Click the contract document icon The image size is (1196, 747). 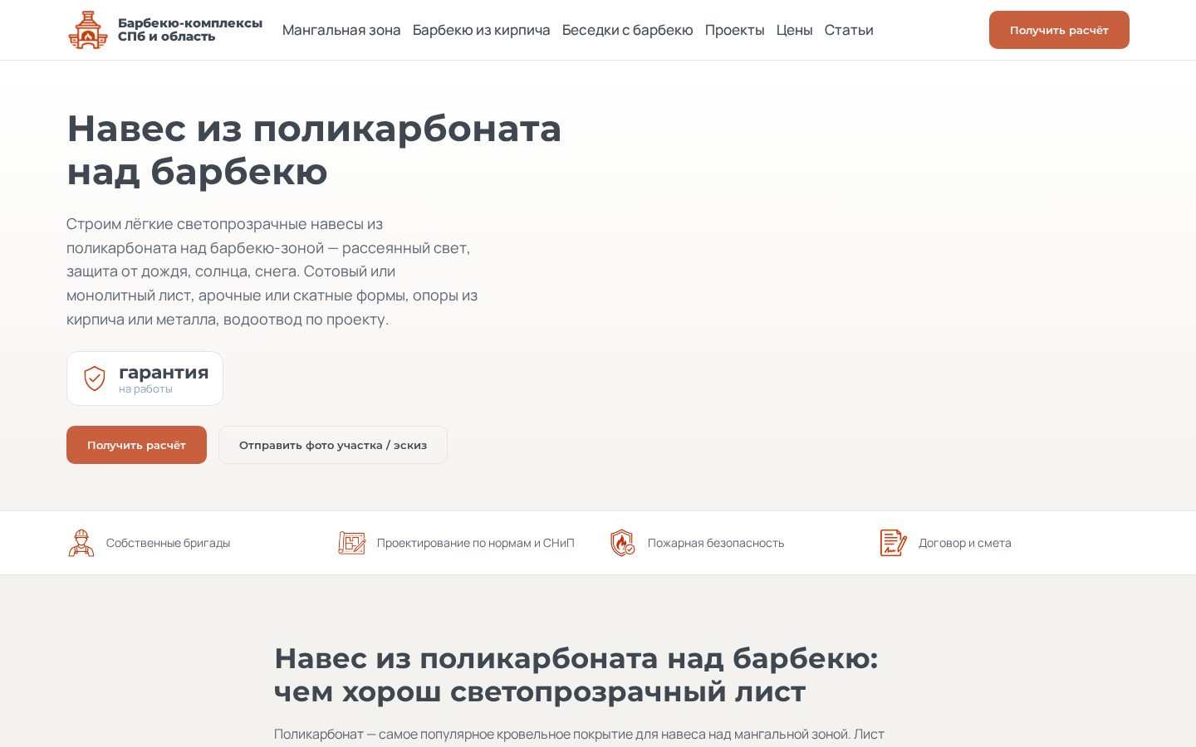(x=894, y=543)
